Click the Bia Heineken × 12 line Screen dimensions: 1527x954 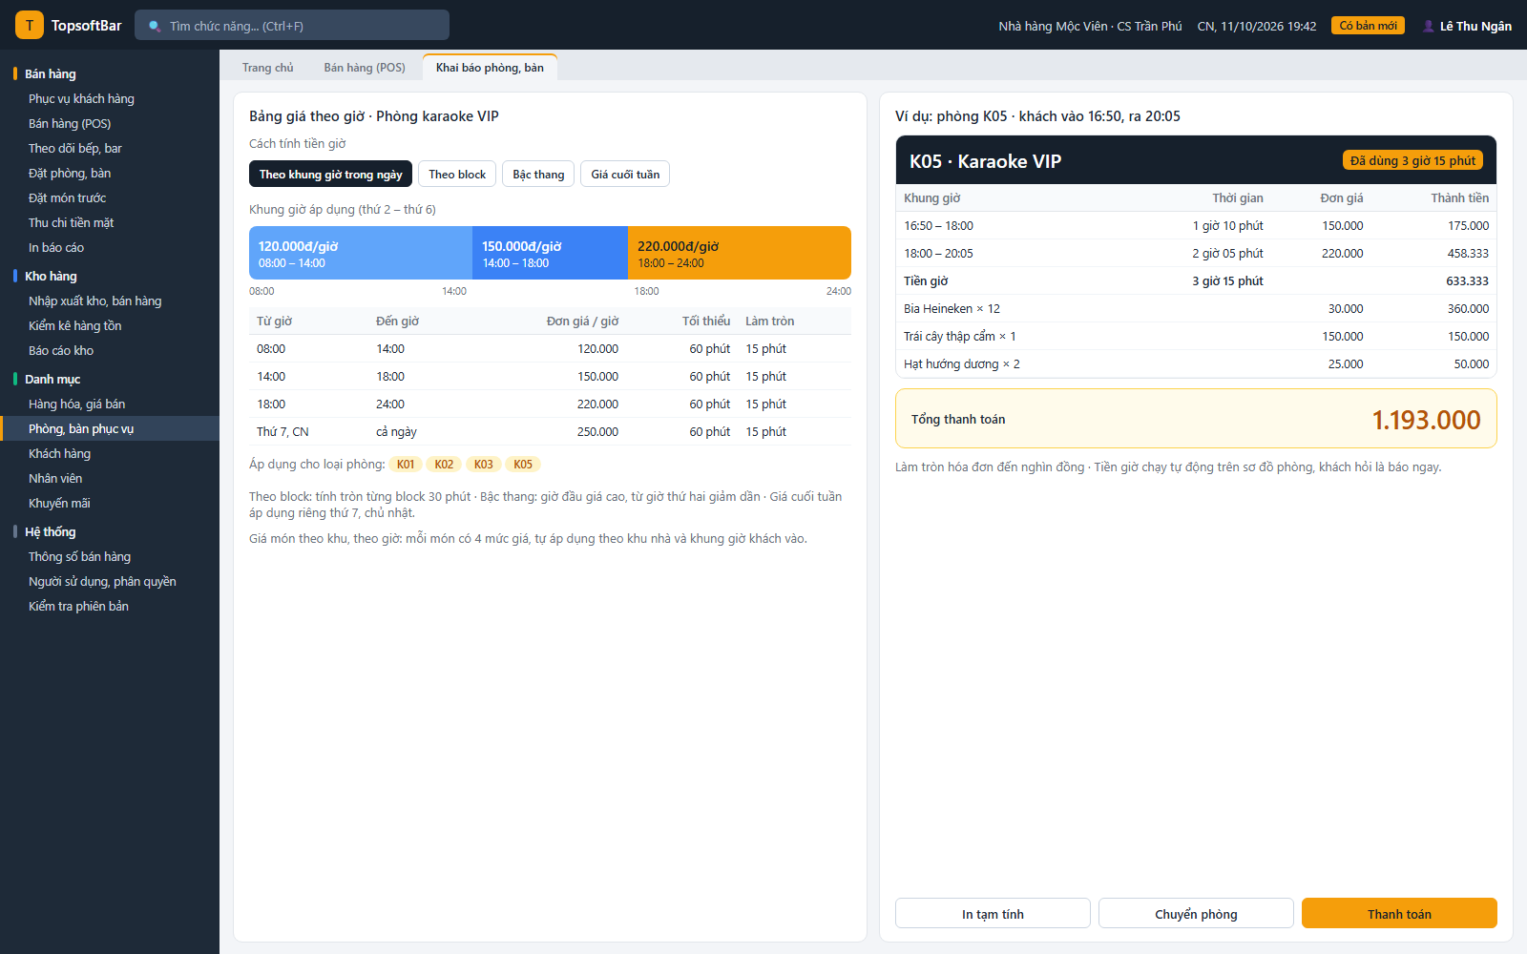pyautogui.click(x=1196, y=308)
